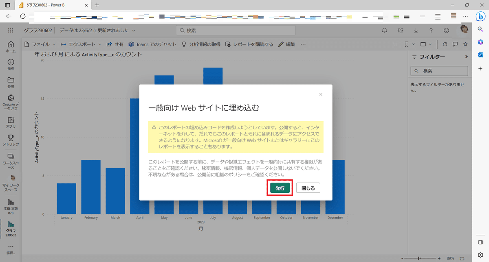The image size is (489, 262).
Task: Open Power BI settings gear
Action: (401, 31)
